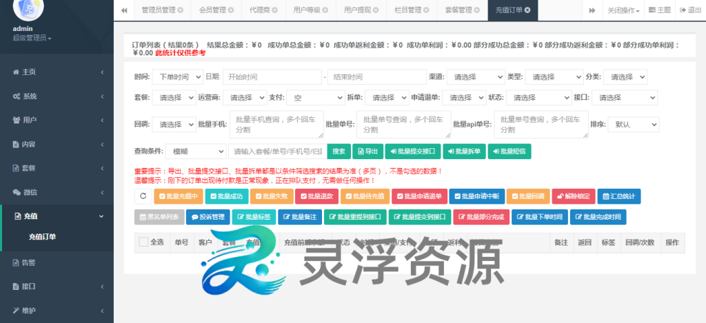The height and width of the screenshot is (323, 706).
Task: Click the green 搜索 button
Action: [339, 152]
